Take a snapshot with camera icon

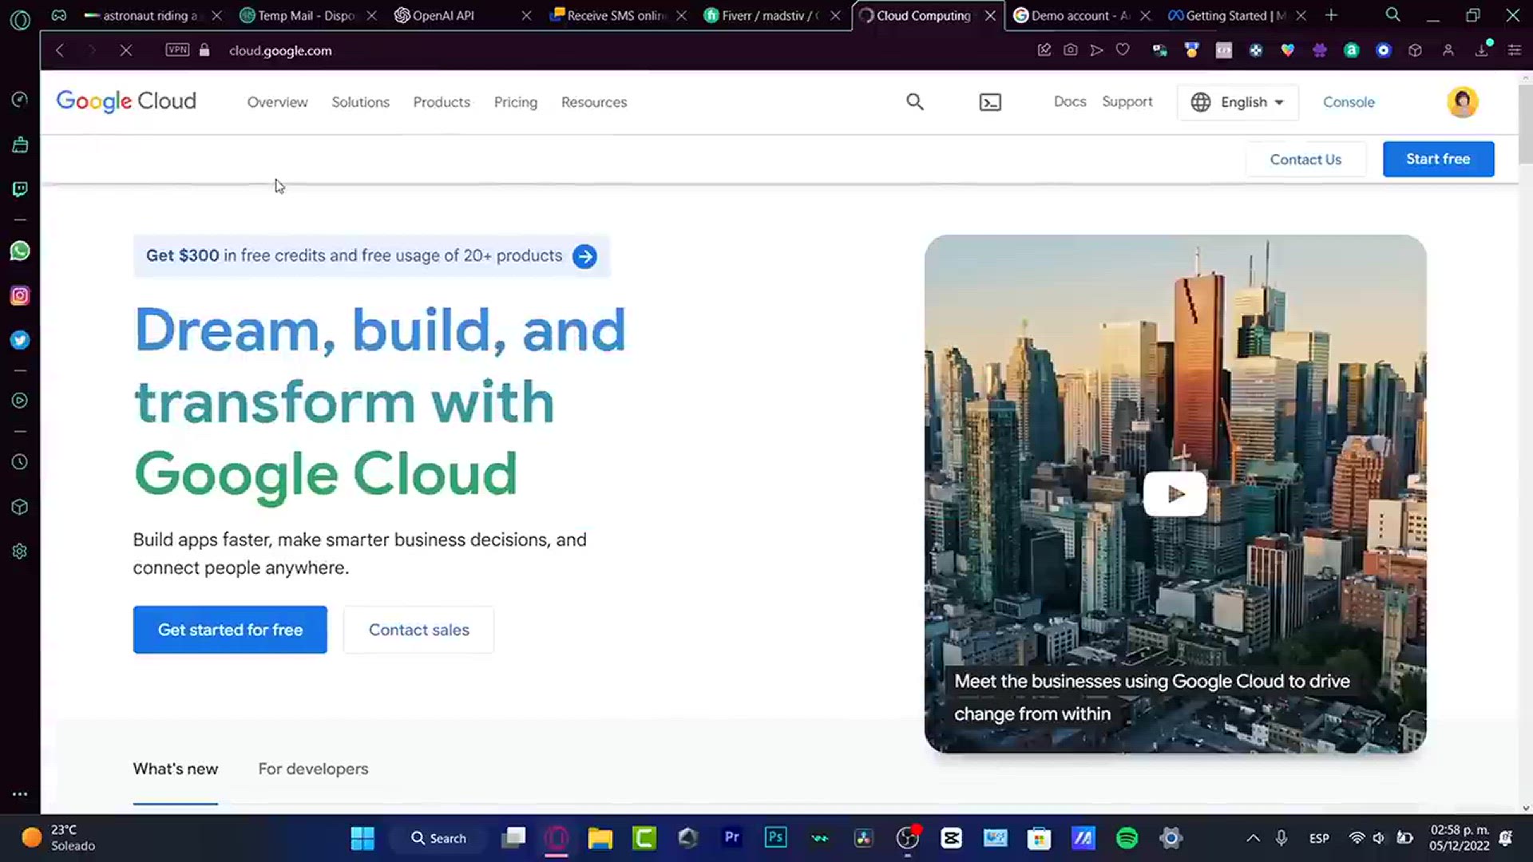click(x=1071, y=50)
